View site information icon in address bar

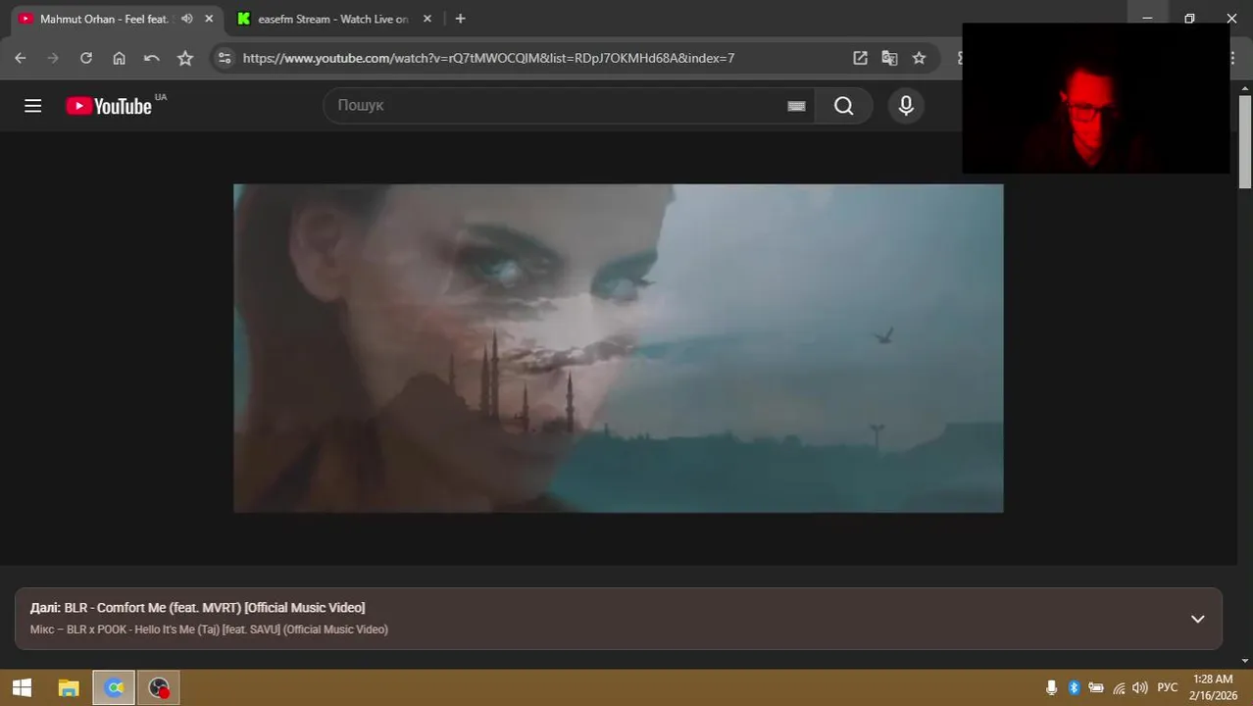(x=225, y=58)
